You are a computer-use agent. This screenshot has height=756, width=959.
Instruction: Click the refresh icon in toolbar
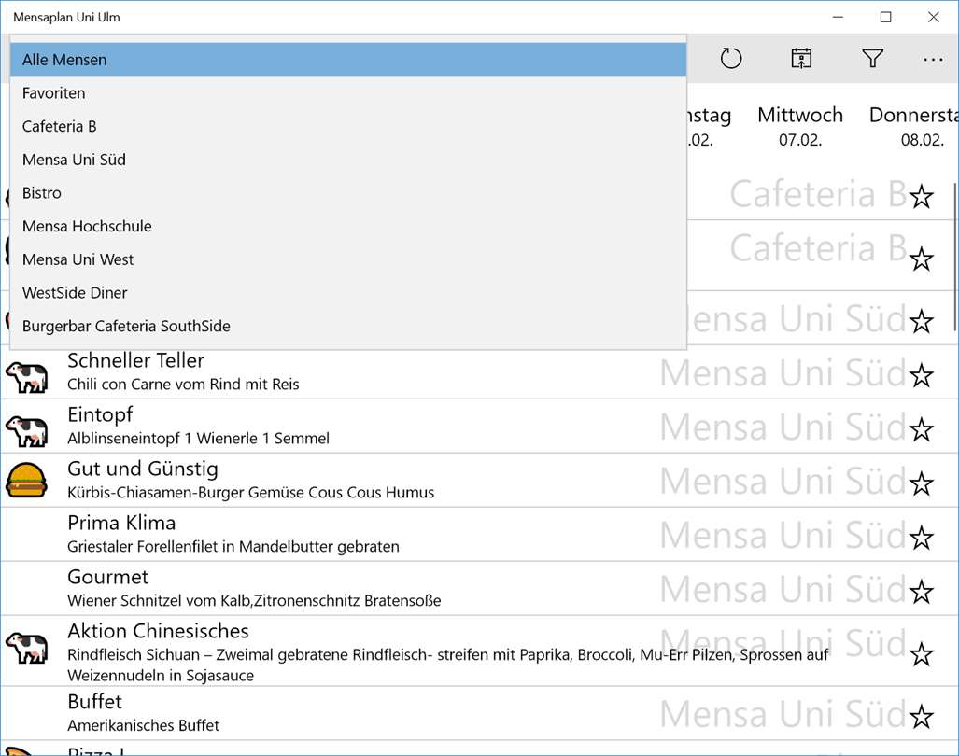731,59
